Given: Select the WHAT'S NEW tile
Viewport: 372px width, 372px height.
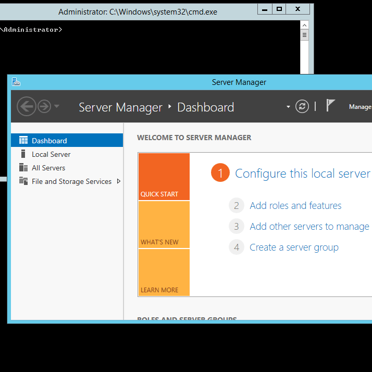Looking at the screenshot, I should coord(164,225).
